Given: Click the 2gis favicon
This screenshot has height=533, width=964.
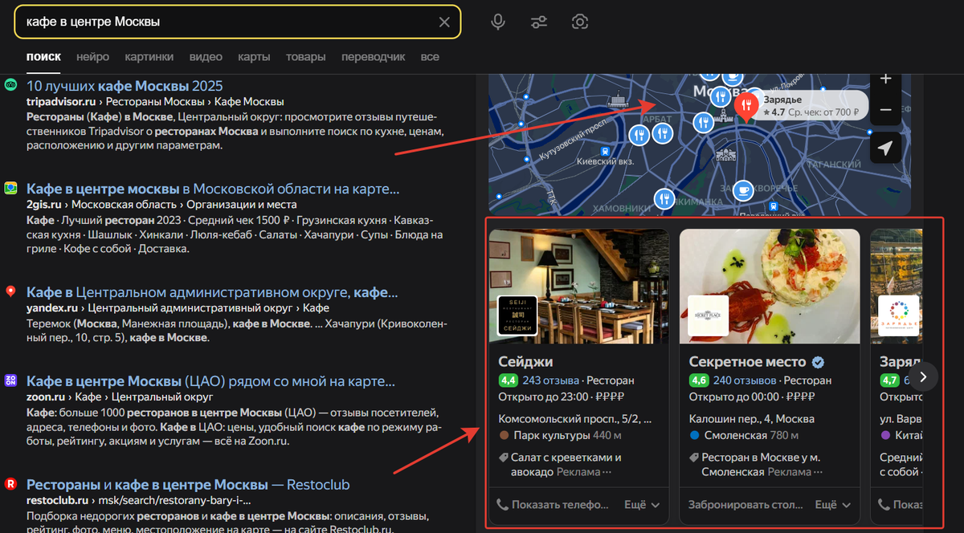Looking at the screenshot, I should pos(11,188).
